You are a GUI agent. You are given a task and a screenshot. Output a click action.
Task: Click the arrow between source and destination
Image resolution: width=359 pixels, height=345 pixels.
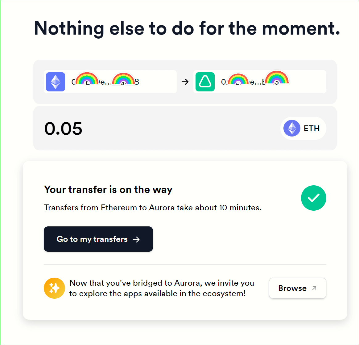[185, 82]
